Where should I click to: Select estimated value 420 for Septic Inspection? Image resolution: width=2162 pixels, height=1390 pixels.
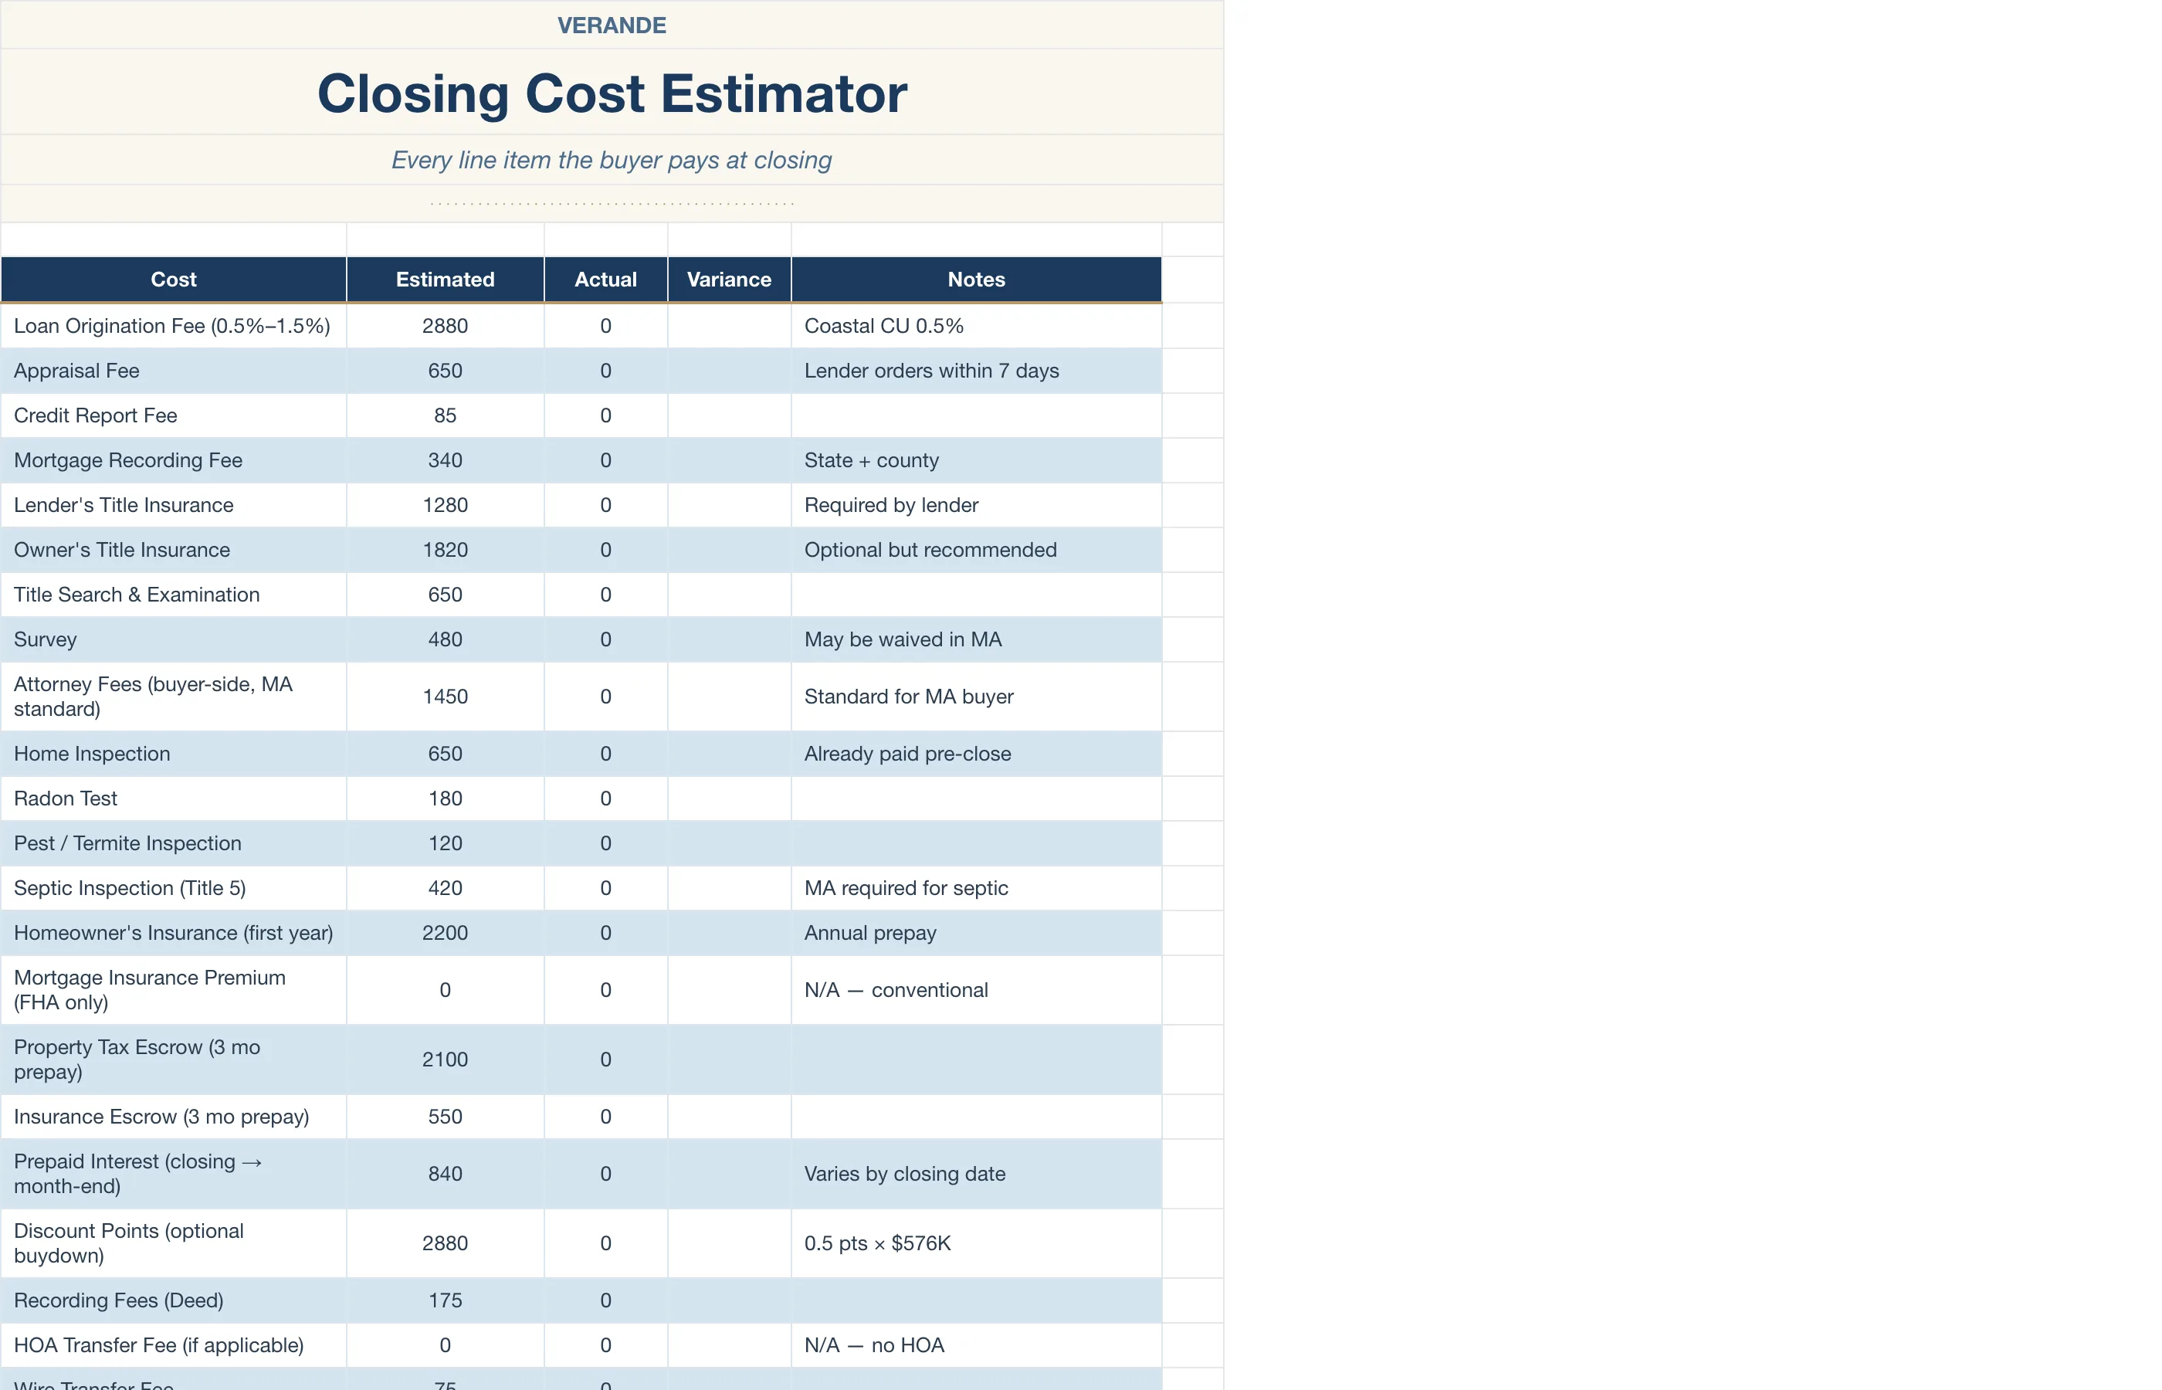coord(445,888)
